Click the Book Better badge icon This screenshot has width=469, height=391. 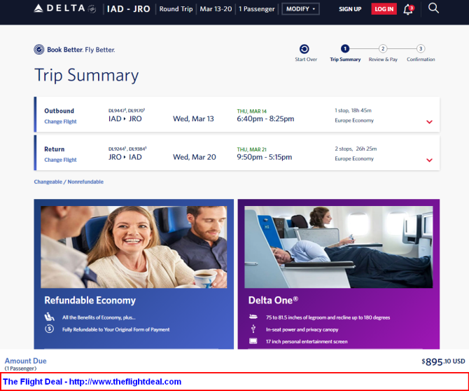(39, 49)
